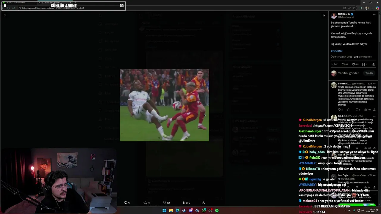Click the browser address bar URL
The image size is (381, 214).
53,8
